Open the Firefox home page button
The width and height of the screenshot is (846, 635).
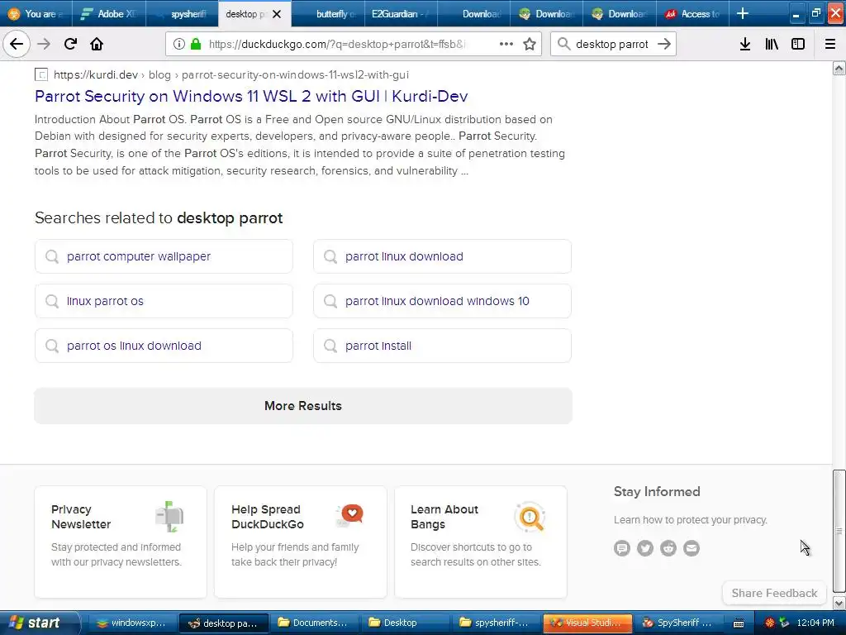(97, 44)
